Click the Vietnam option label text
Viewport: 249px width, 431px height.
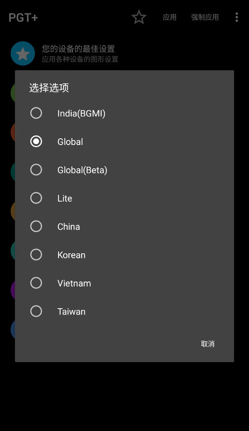click(74, 283)
